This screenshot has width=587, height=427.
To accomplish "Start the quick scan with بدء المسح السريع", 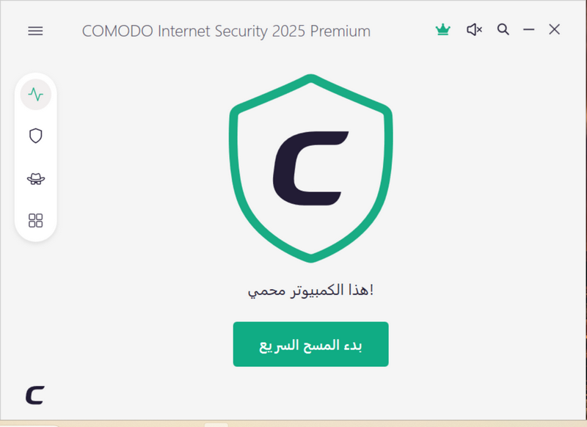I will tap(310, 344).
